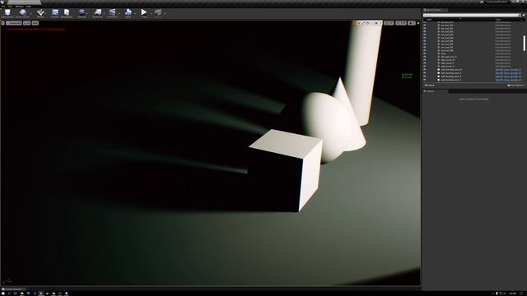The image size is (527, 296).
Task: Click the Settings toolbar icon
Action: click(82, 13)
